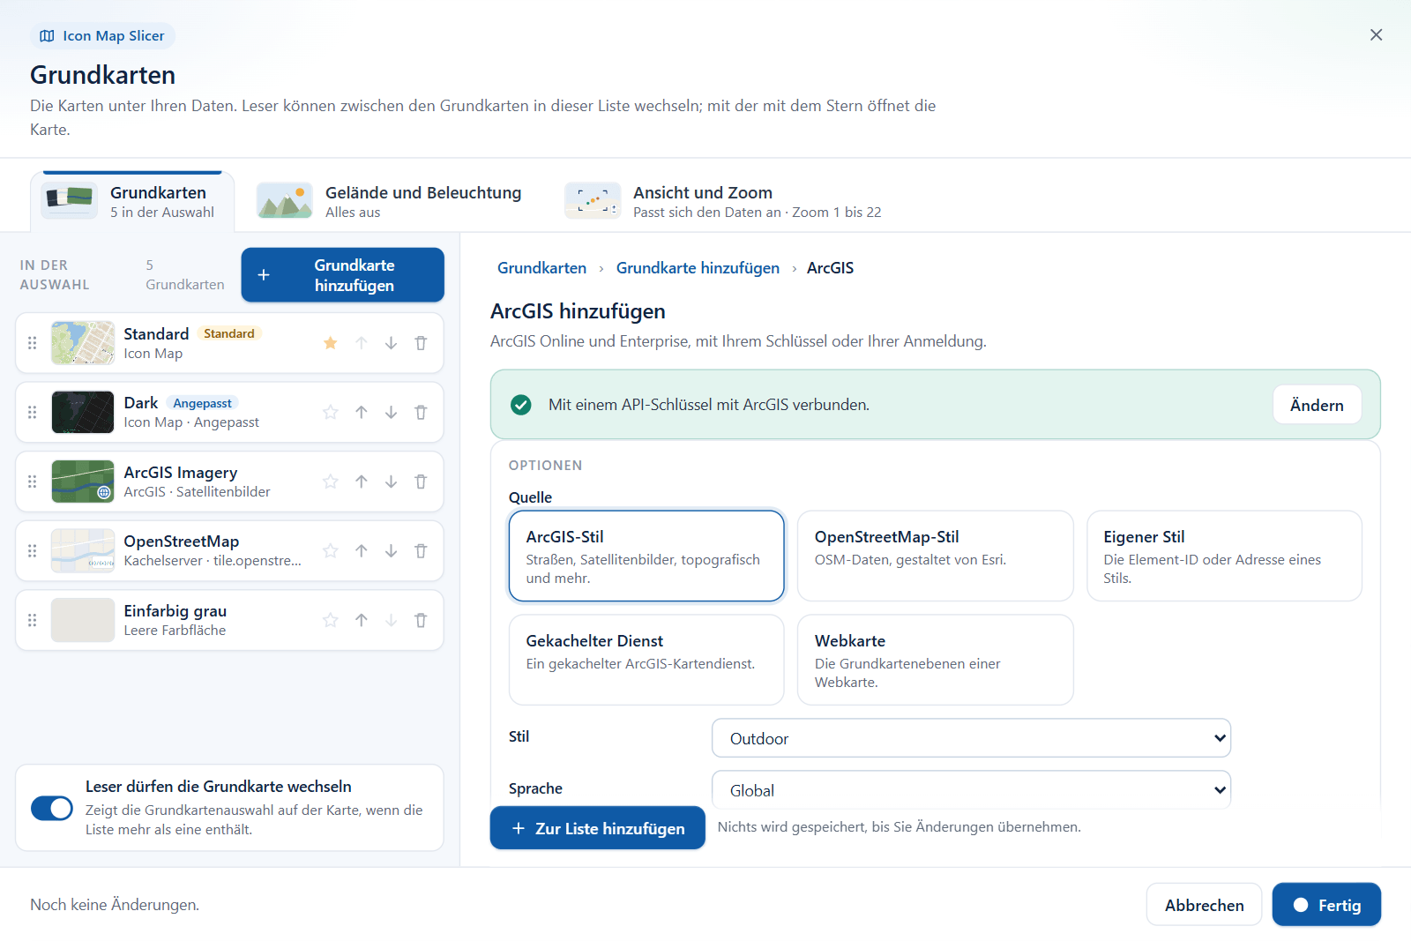Go to Grundkarten breadcrumb link
1411x941 pixels.
pyautogui.click(x=541, y=268)
